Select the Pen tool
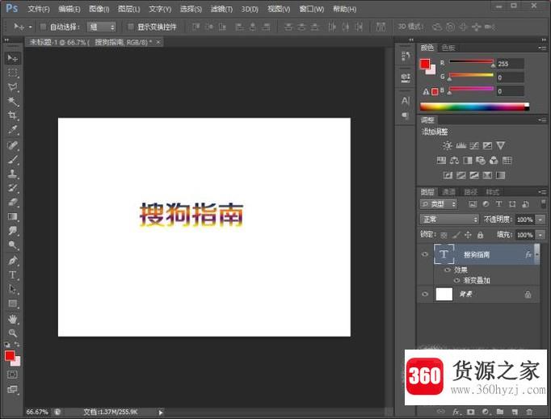 13,261
